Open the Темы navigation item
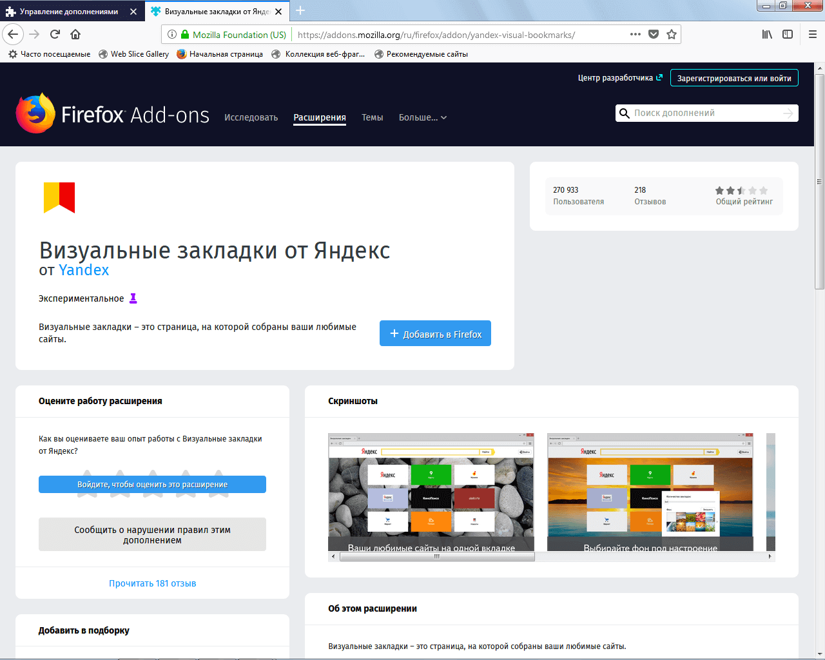 pyautogui.click(x=372, y=117)
